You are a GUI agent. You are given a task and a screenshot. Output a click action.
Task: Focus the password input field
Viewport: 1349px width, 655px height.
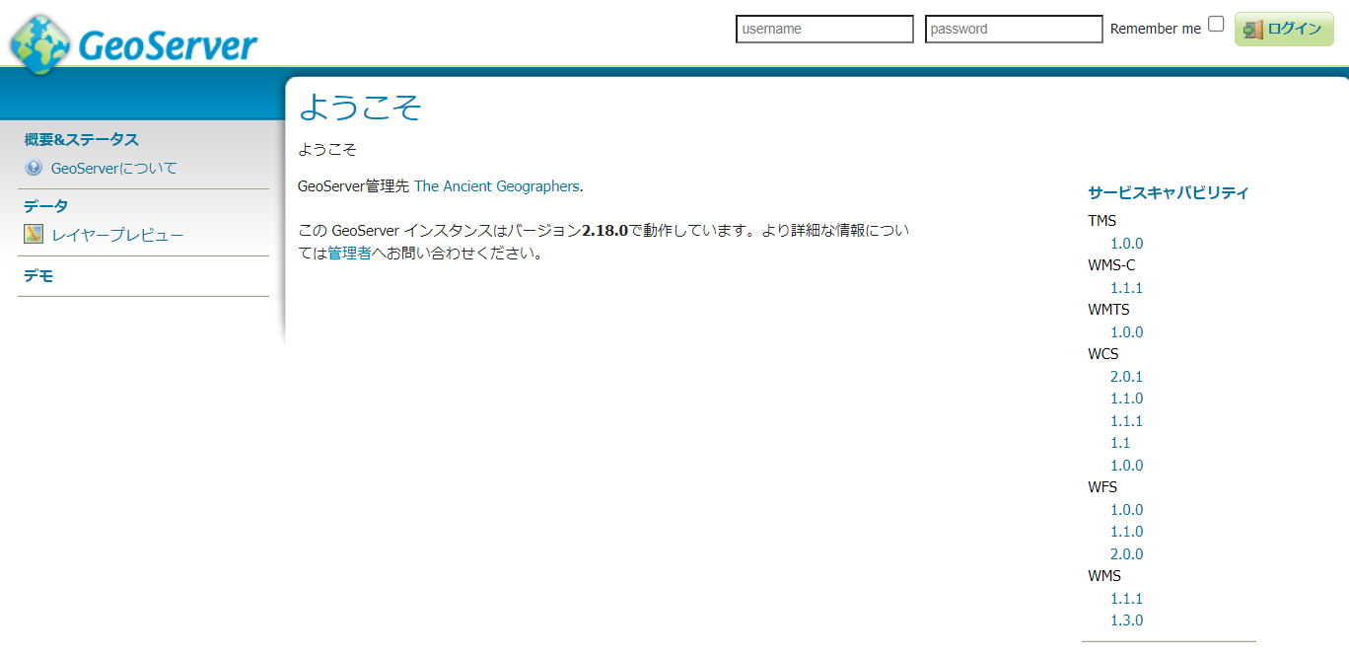pos(1014,29)
